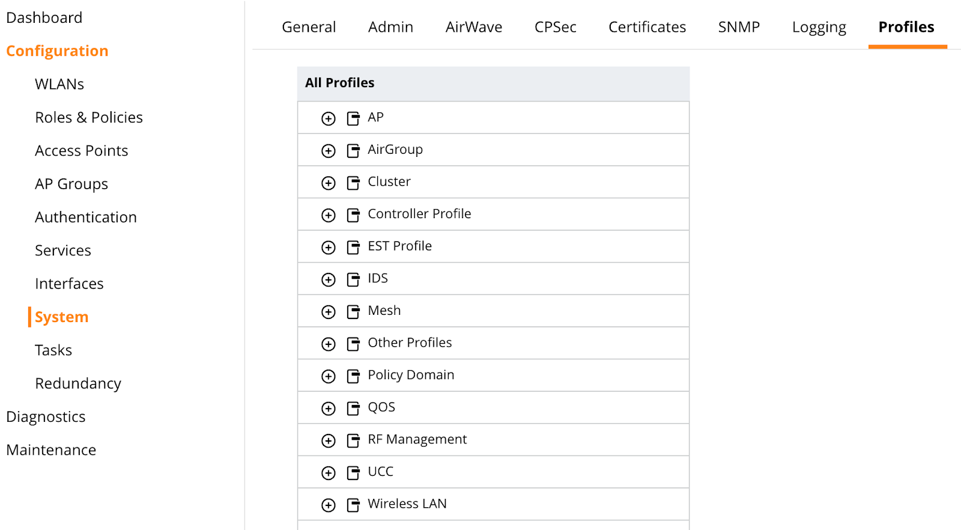Viewport: 961px width, 530px height.
Task: Open Roles & Policies in sidebar
Action: [x=89, y=117]
